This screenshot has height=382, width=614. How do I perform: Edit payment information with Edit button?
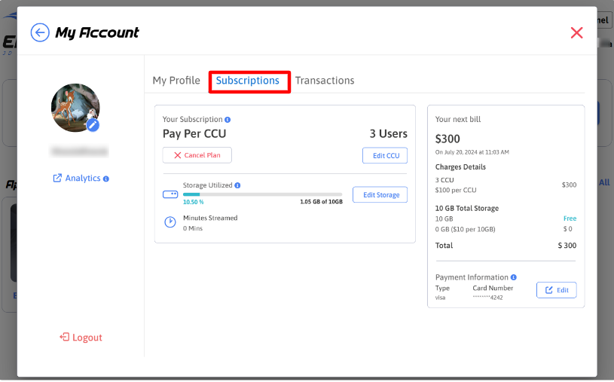tap(556, 290)
